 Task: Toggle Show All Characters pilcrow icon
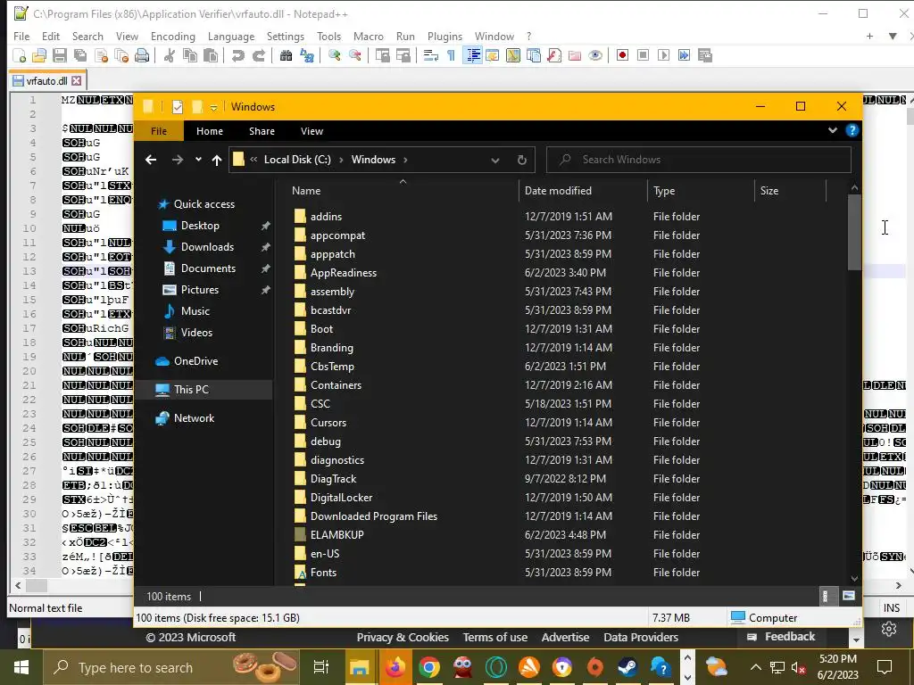(451, 55)
